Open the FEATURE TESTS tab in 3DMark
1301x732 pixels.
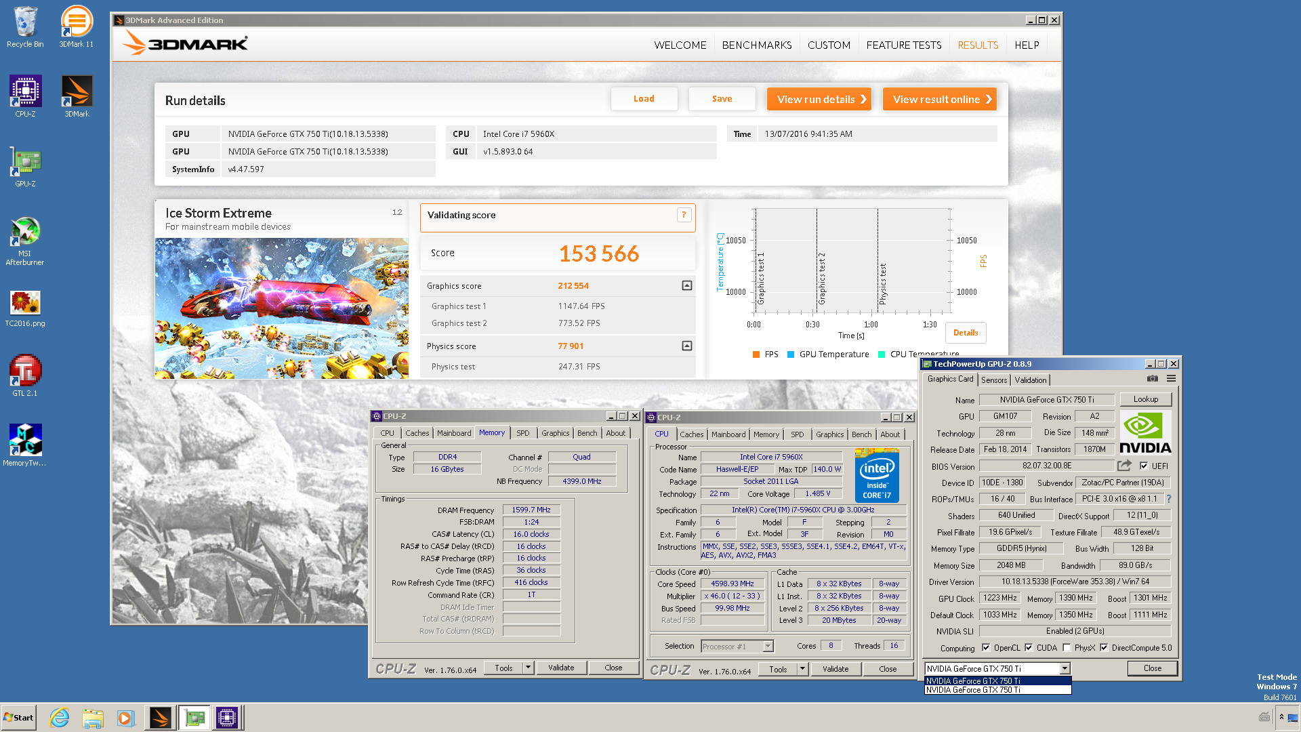904,45
